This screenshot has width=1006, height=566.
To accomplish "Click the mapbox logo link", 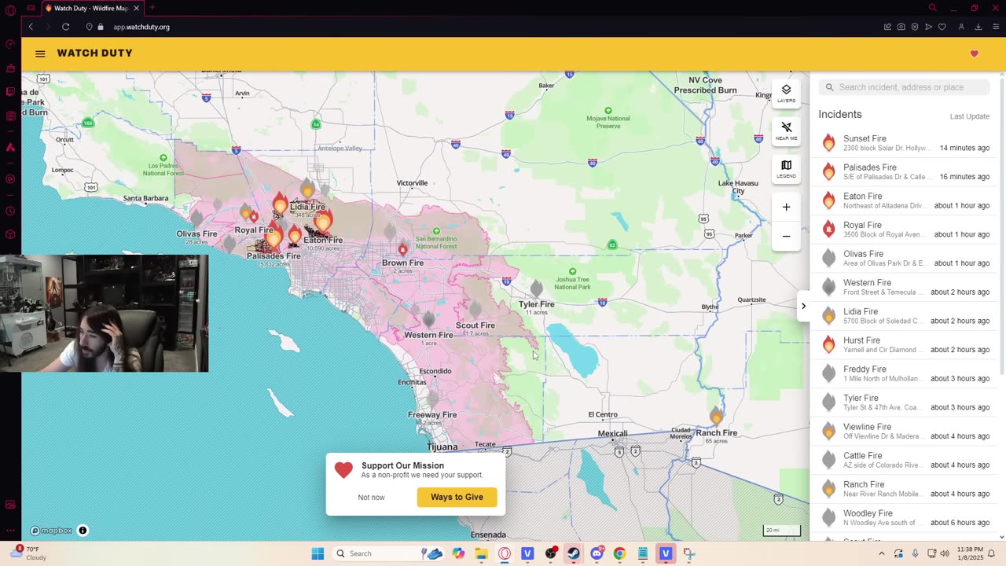I will [x=51, y=531].
